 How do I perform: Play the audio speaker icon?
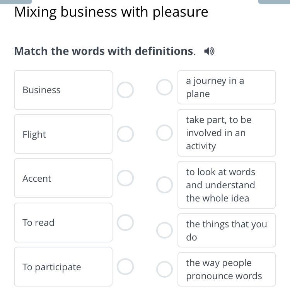209,51
